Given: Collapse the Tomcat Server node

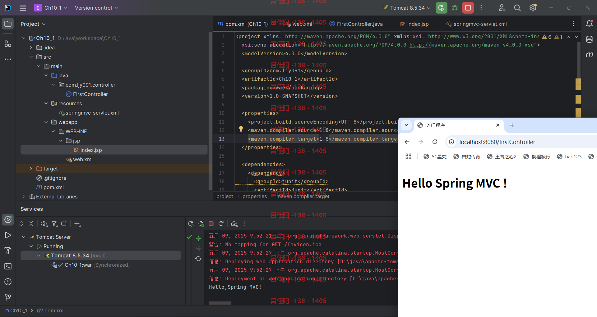Looking at the screenshot, I should click(24, 237).
